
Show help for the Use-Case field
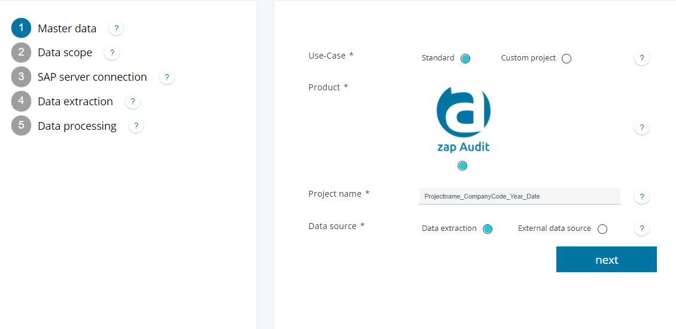point(641,58)
